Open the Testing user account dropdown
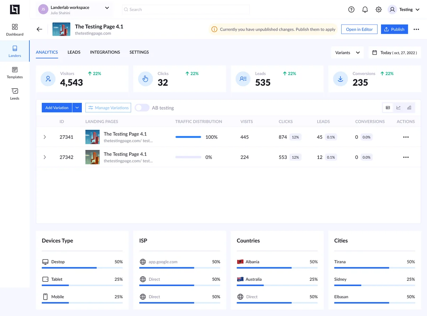Image resolution: width=427 pixels, height=316 pixels. tap(405, 10)
